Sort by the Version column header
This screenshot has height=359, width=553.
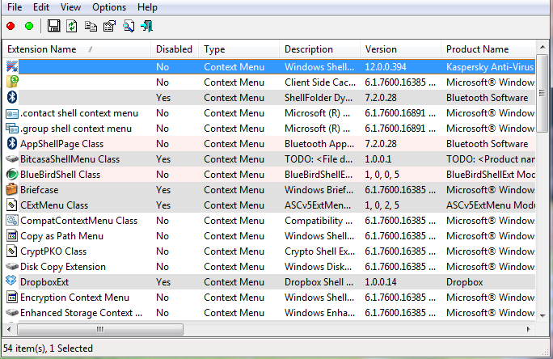point(401,49)
